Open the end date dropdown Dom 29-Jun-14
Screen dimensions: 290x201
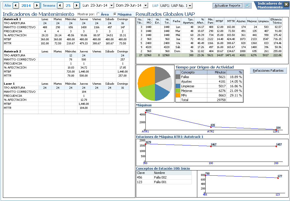[145, 5]
